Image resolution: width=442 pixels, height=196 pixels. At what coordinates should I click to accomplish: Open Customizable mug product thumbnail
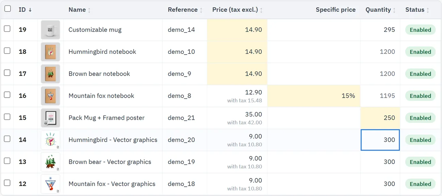[50, 30]
